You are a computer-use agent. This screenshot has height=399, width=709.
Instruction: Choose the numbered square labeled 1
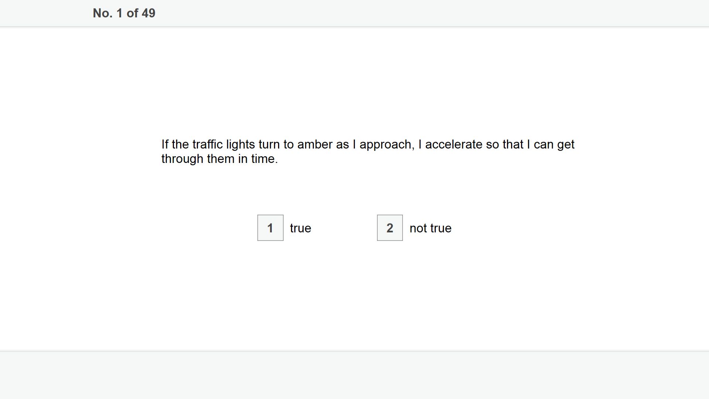pyautogui.click(x=270, y=228)
